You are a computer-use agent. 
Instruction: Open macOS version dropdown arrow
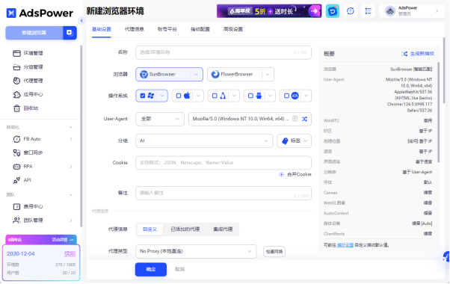pos(198,96)
